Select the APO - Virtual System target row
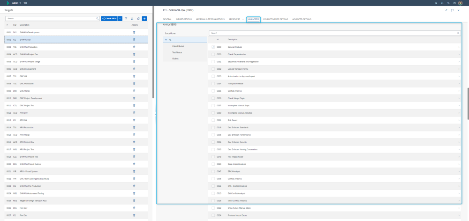The height and width of the screenshot is (221, 469). point(76,171)
